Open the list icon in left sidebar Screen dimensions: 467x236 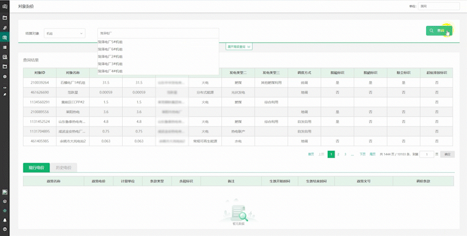5,47
